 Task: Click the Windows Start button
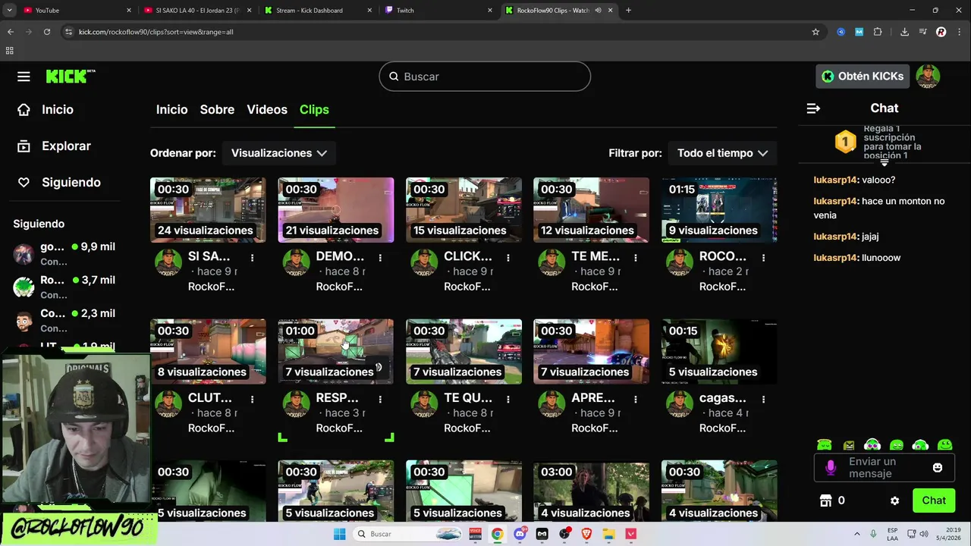click(340, 534)
